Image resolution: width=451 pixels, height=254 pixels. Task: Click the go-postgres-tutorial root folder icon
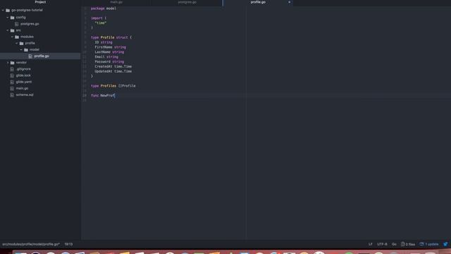point(8,11)
